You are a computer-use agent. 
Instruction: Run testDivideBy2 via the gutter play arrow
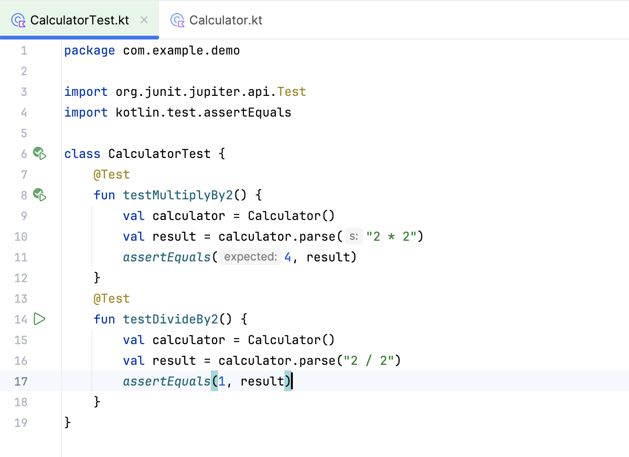pos(40,319)
